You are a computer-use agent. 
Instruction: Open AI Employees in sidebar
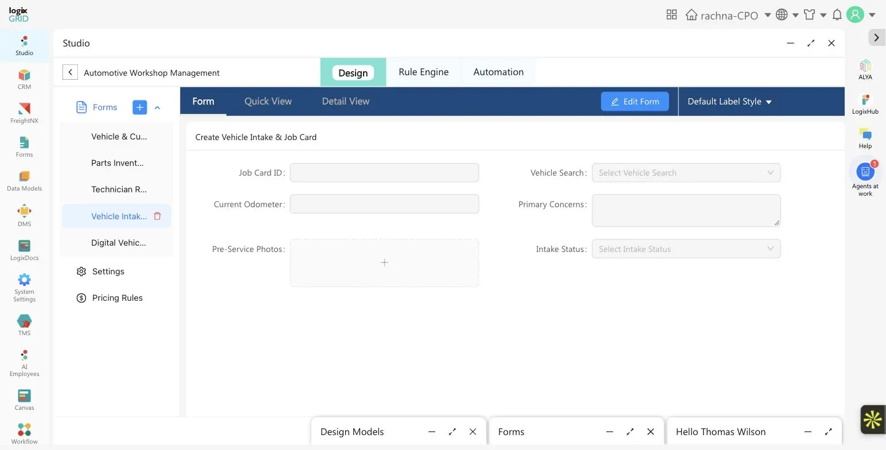pyautogui.click(x=24, y=363)
